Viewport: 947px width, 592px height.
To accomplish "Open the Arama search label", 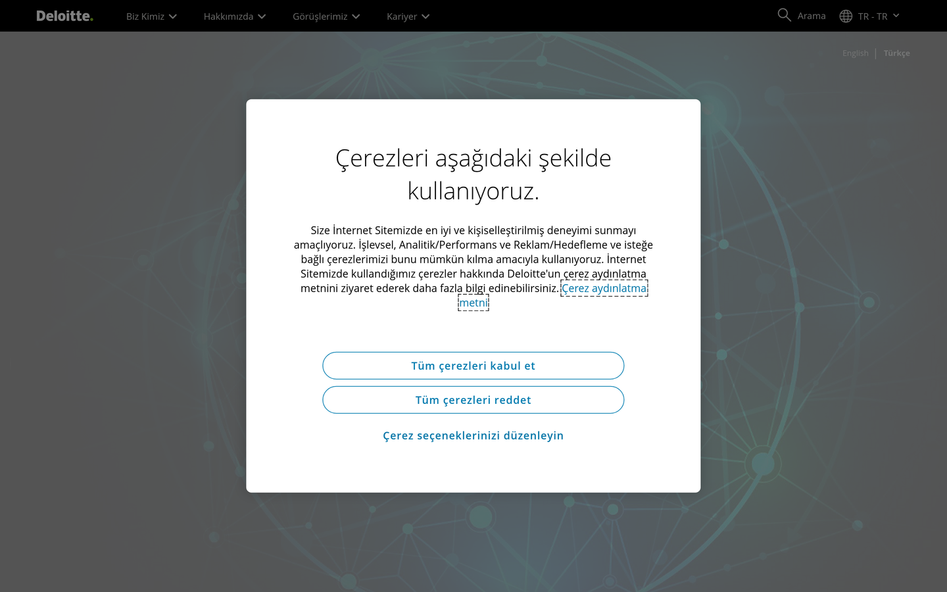I will [812, 16].
